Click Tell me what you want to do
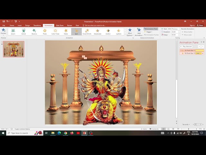Viewport: 206px width, 155px height. coord(94,26)
